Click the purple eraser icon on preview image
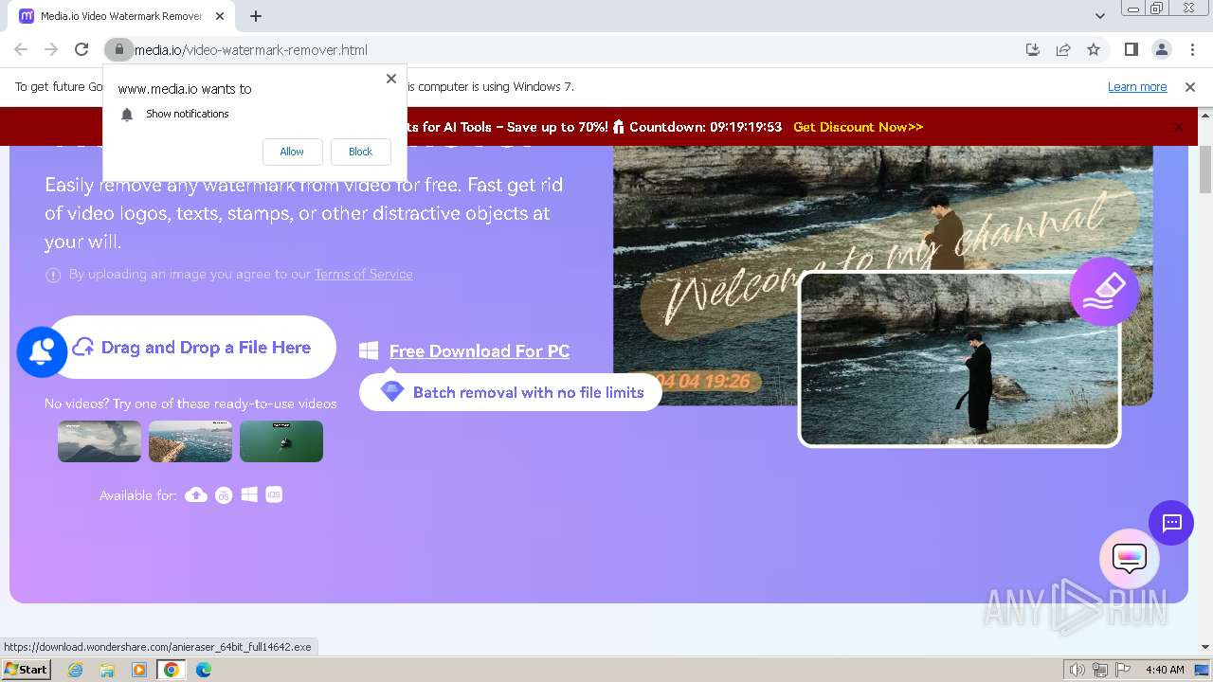The width and height of the screenshot is (1213, 682). click(1104, 291)
